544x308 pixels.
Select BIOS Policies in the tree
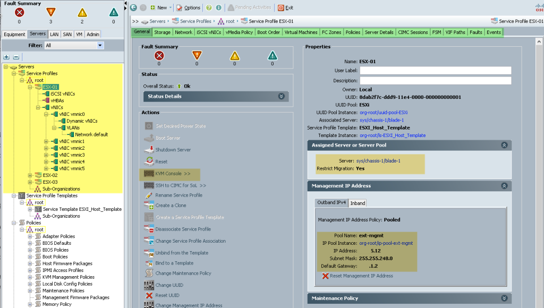(55, 250)
